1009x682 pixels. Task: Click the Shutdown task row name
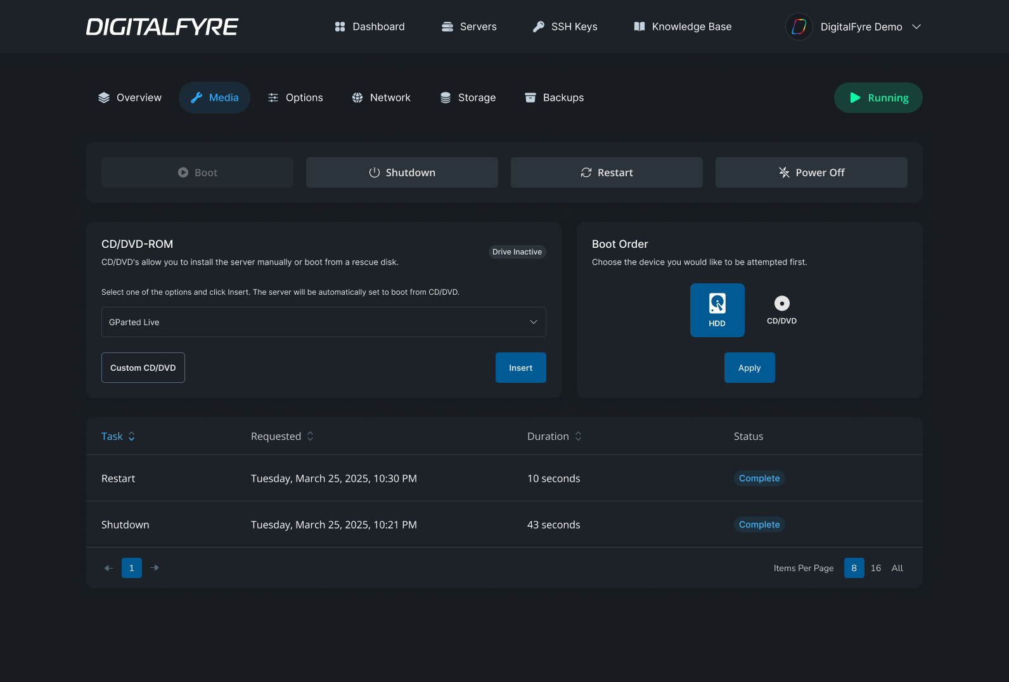(125, 525)
